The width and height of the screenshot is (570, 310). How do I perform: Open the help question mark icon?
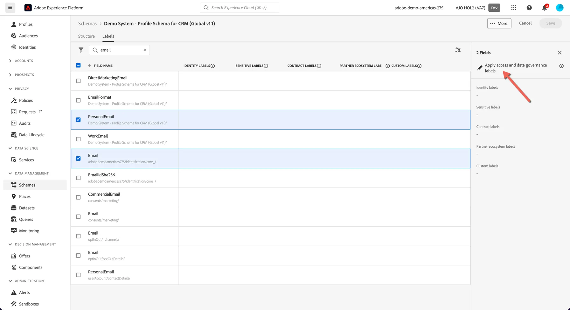(529, 8)
